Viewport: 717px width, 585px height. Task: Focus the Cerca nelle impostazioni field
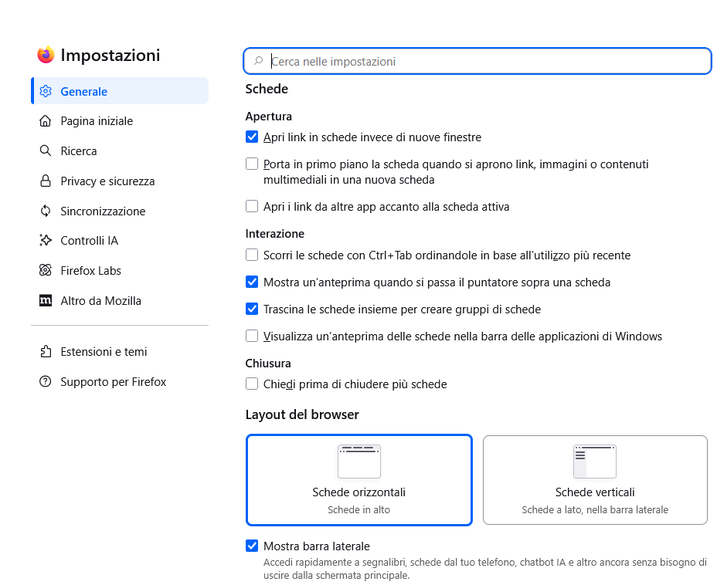(x=477, y=61)
